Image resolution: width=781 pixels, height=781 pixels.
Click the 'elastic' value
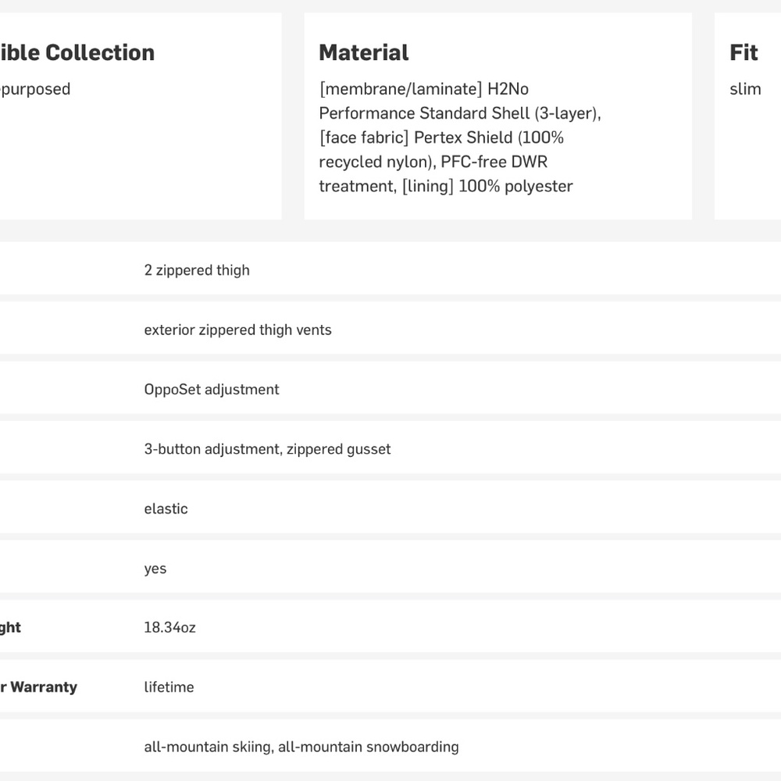coord(166,508)
